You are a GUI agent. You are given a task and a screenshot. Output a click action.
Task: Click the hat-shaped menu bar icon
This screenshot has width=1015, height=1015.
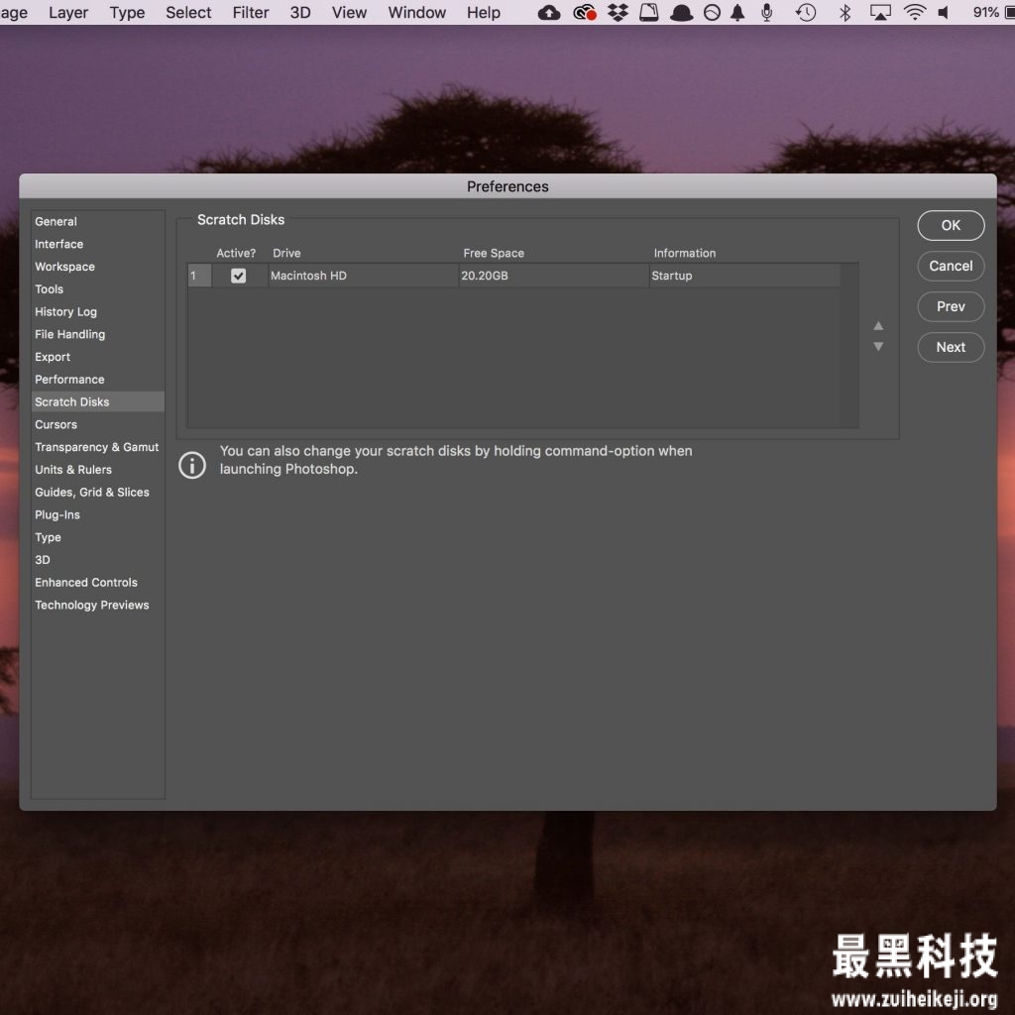[x=681, y=12]
